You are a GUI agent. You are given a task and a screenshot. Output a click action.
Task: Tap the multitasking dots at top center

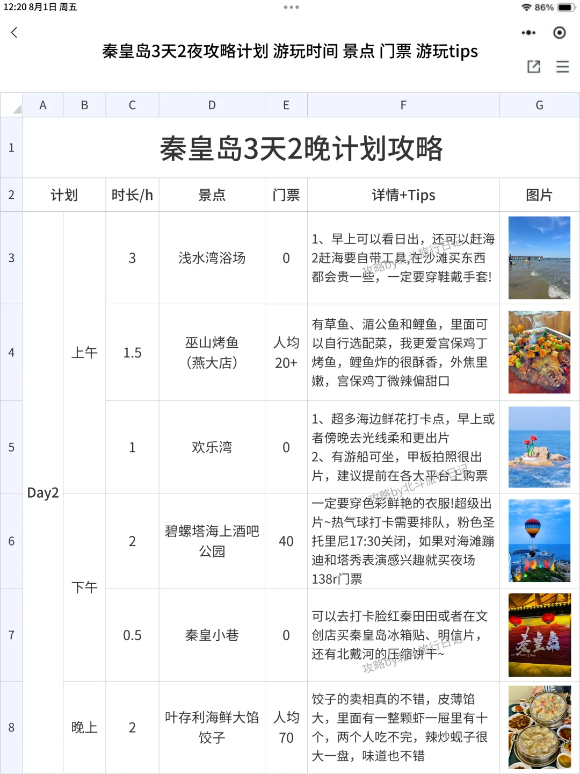[291, 8]
